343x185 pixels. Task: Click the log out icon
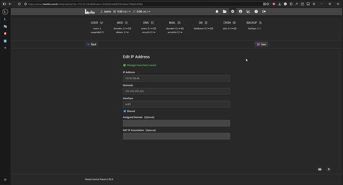[x=264, y=11]
